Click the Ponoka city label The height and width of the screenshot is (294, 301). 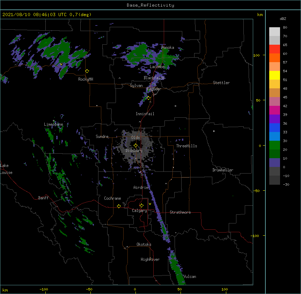168,47
